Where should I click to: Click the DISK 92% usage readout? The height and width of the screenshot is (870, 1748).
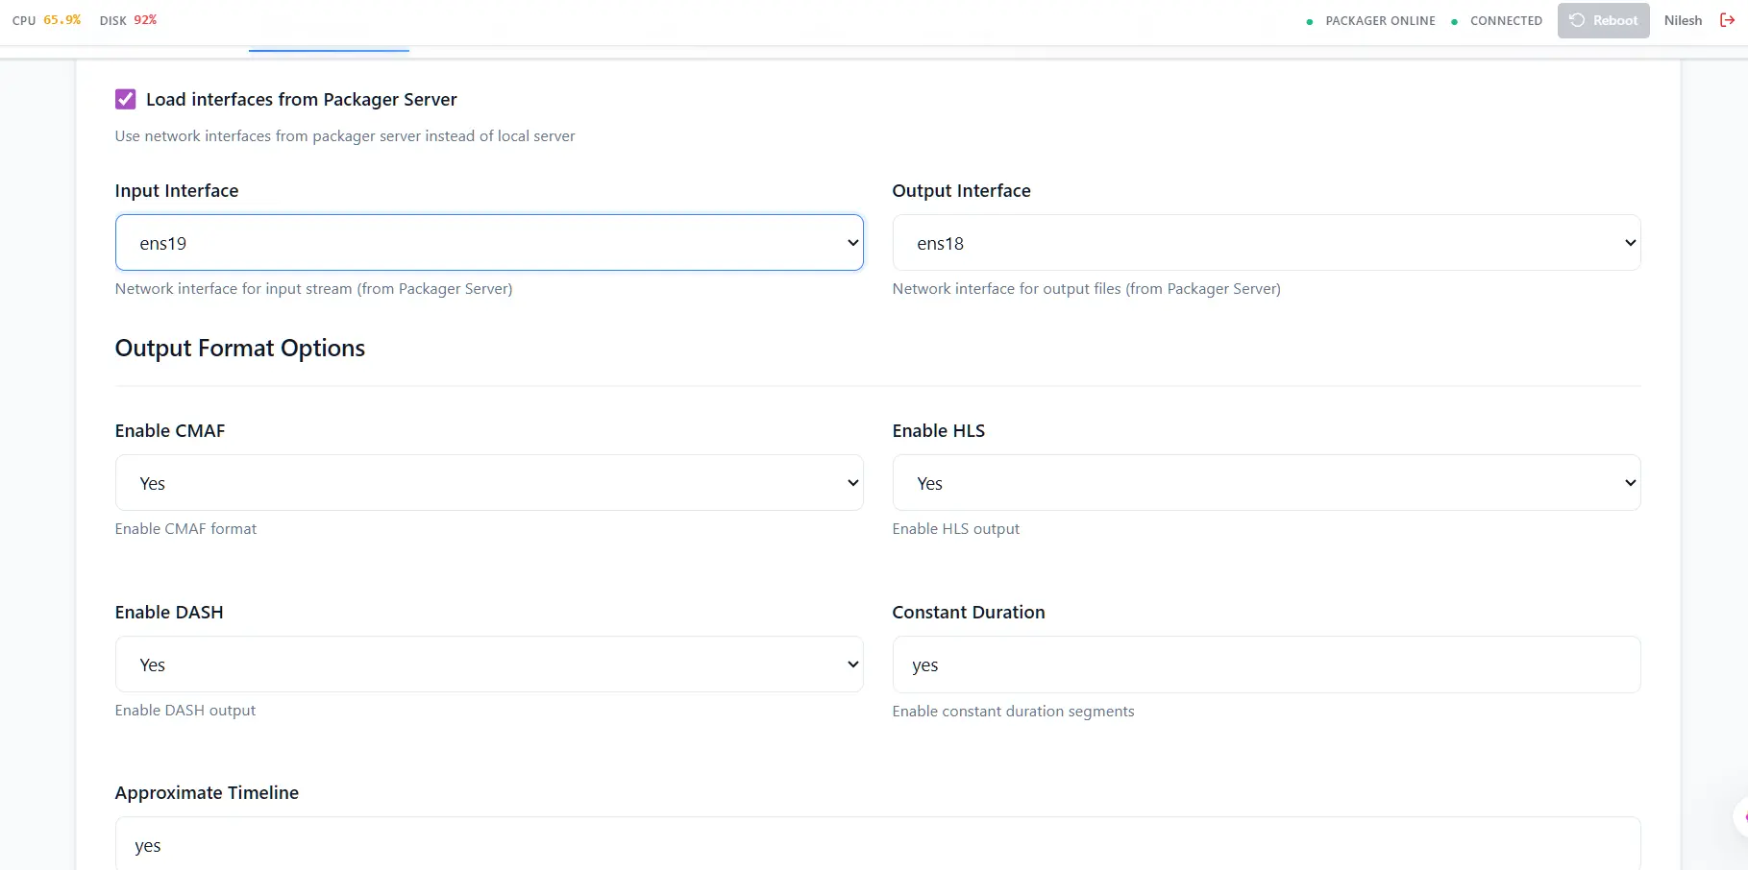(128, 20)
